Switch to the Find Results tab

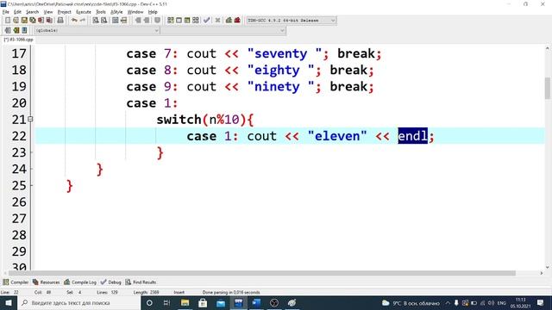(141, 282)
